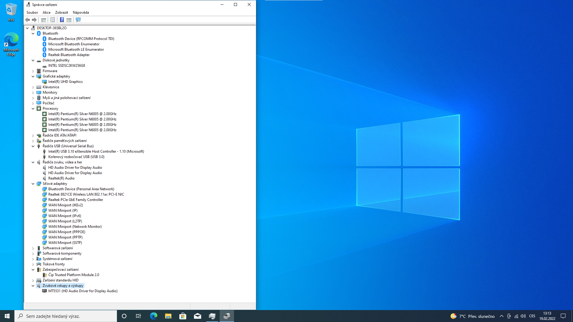Collapse the Bluetooth category
The width and height of the screenshot is (573, 322).
pos(33,33)
